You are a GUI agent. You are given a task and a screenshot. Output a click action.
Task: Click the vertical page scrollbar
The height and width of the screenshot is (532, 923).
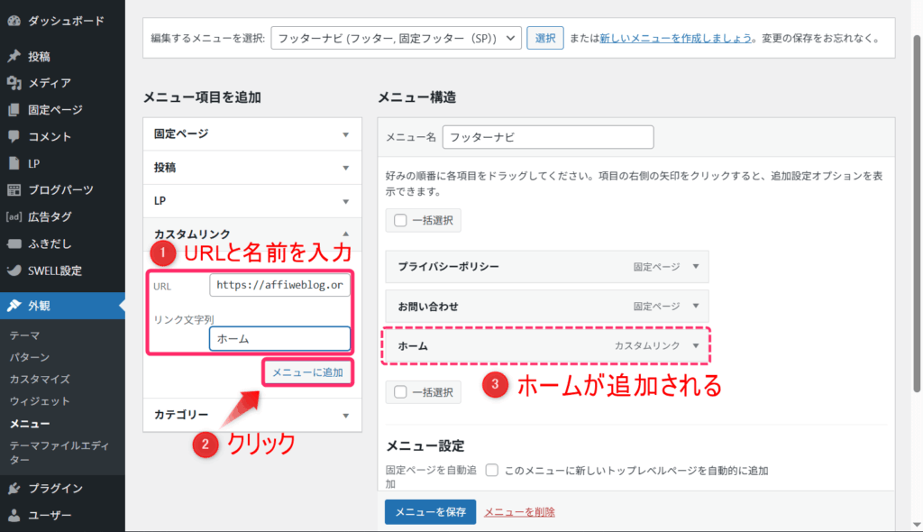point(917,212)
